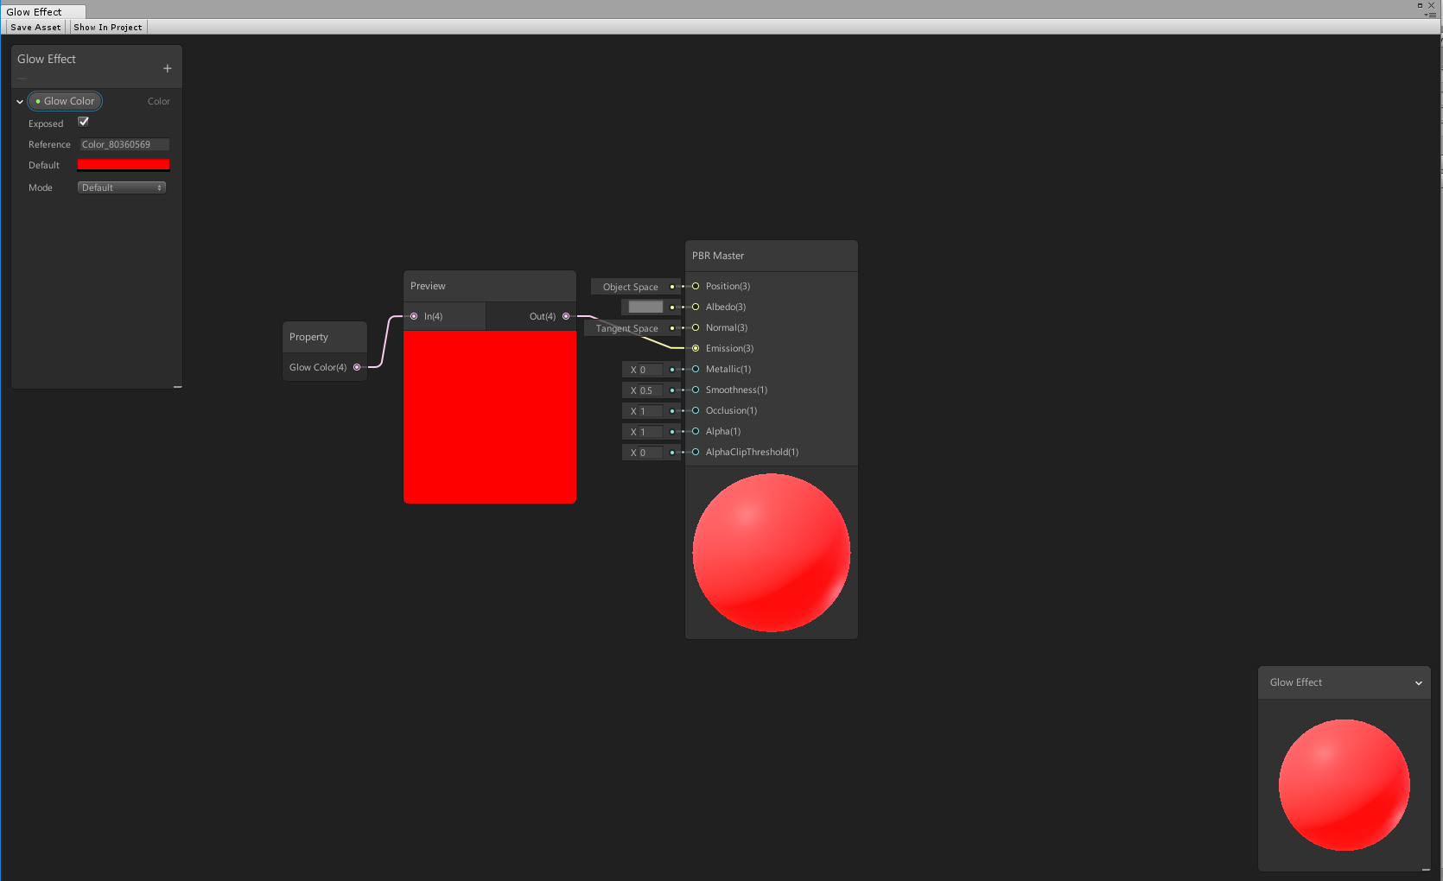Toggle the Exposed checkbox for Glow Color

point(83,122)
